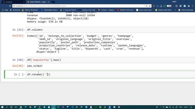Expand the bookmarks overflow chevron
The width and height of the screenshot is (195, 109).
point(175,10)
